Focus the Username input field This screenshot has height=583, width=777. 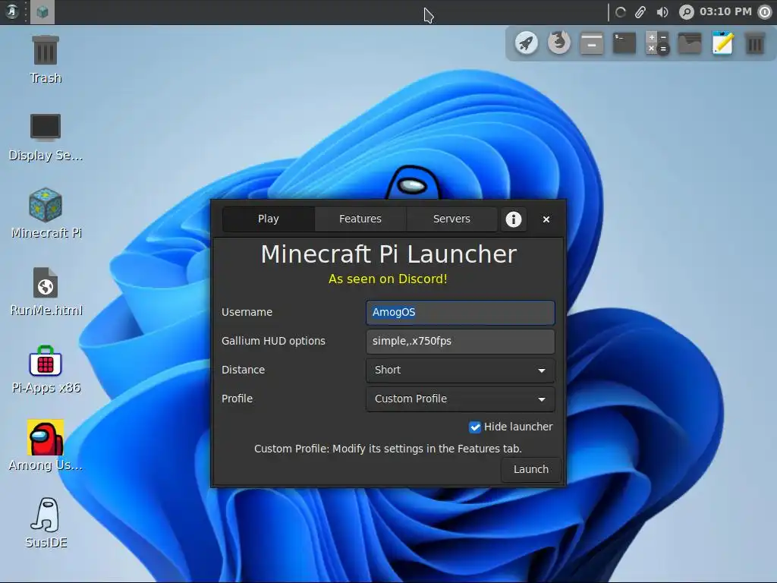(x=461, y=312)
